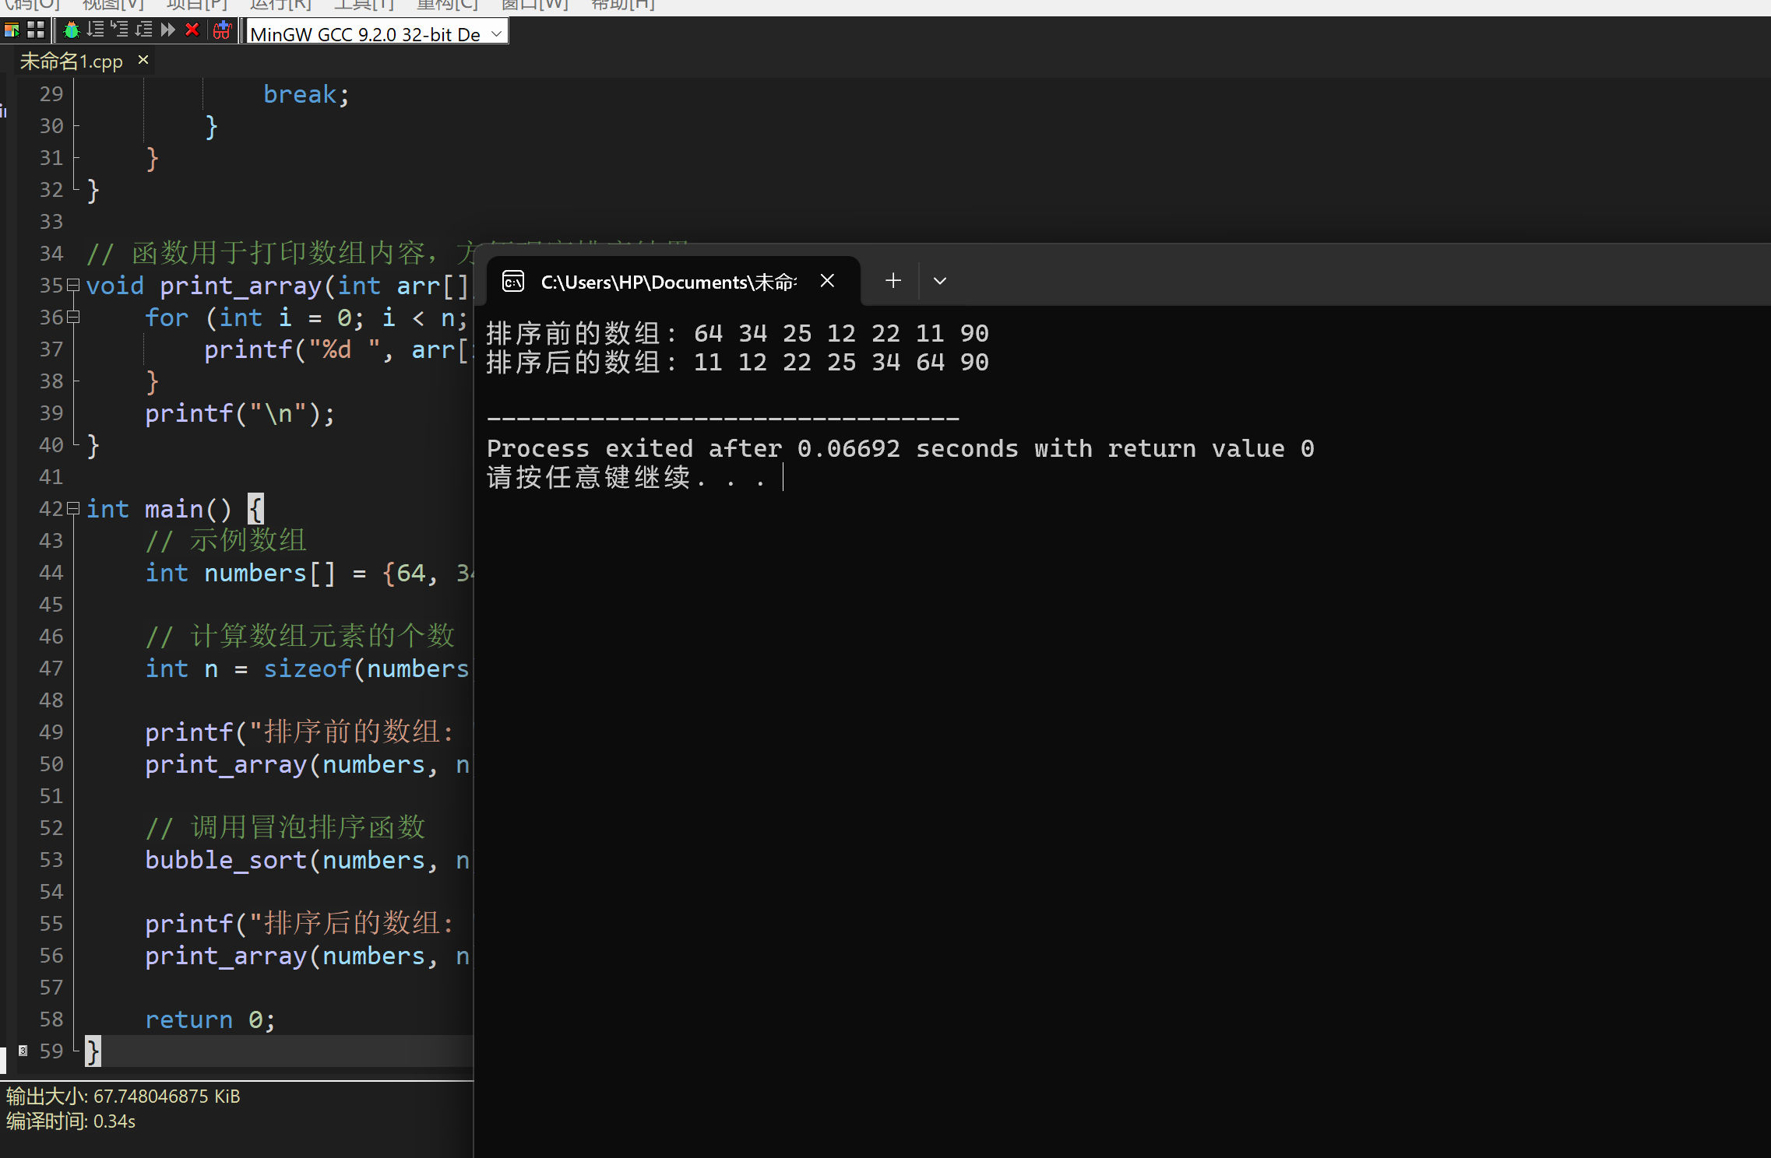Start debugging with the green bug icon
The width and height of the screenshot is (1771, 1158).
click(72, 30)
